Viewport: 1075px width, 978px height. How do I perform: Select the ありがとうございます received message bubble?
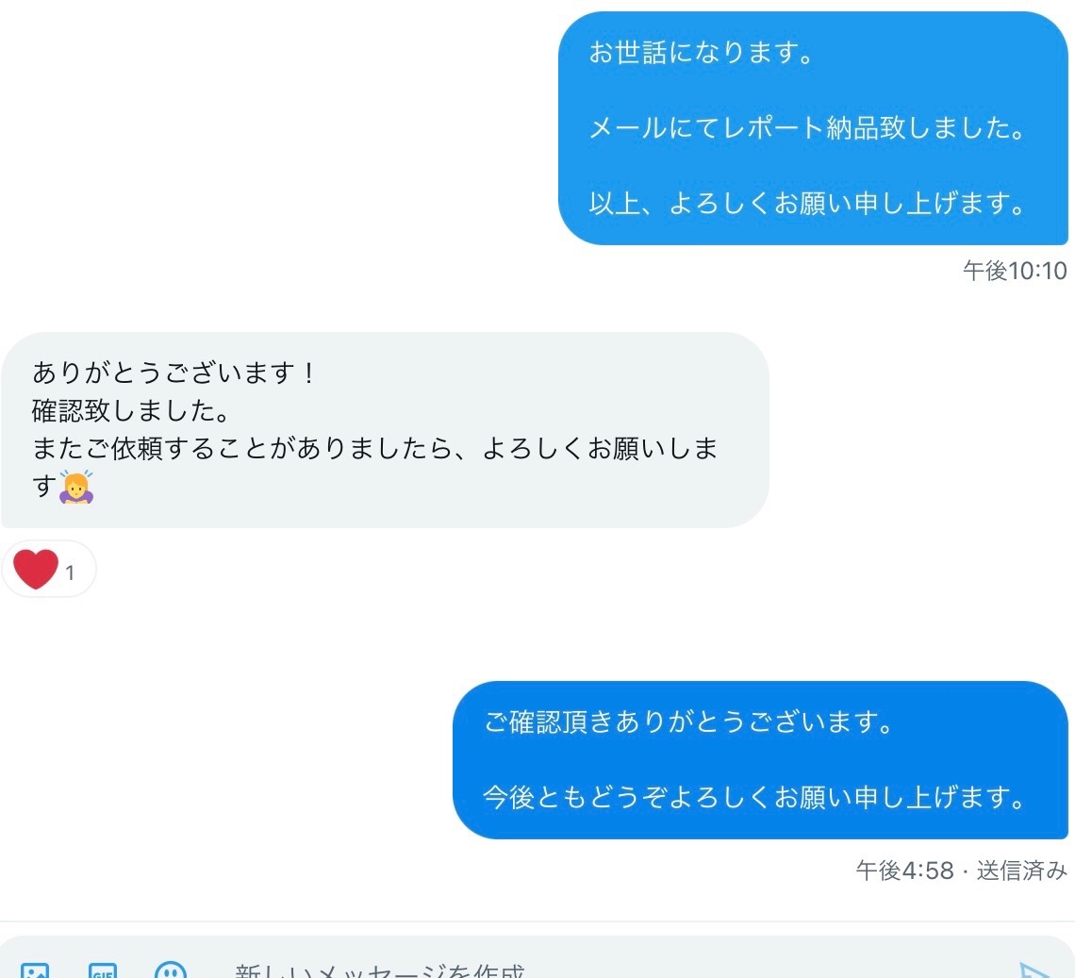pos(385,430)
